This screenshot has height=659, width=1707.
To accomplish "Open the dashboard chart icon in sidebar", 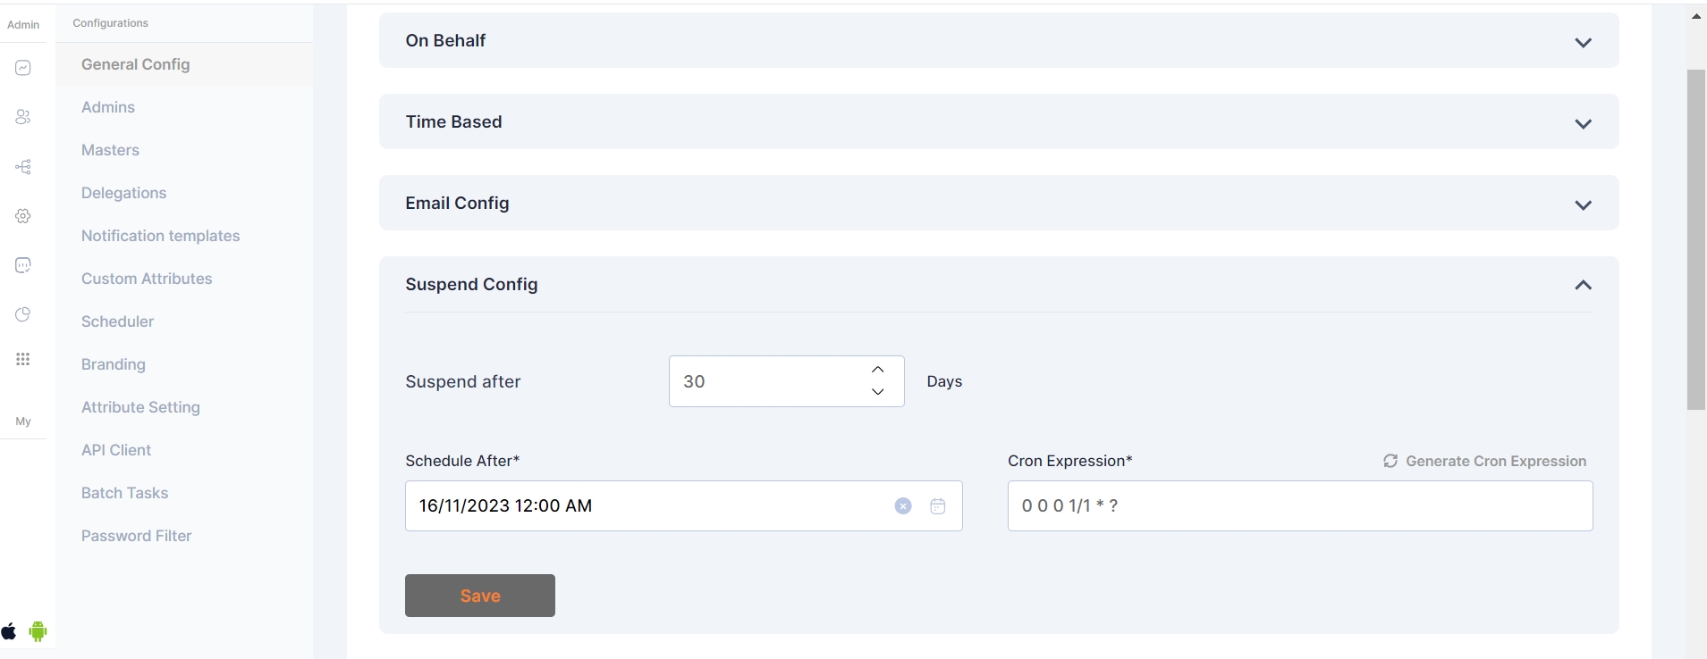I will pyautogui.click(x=23, y=68).
